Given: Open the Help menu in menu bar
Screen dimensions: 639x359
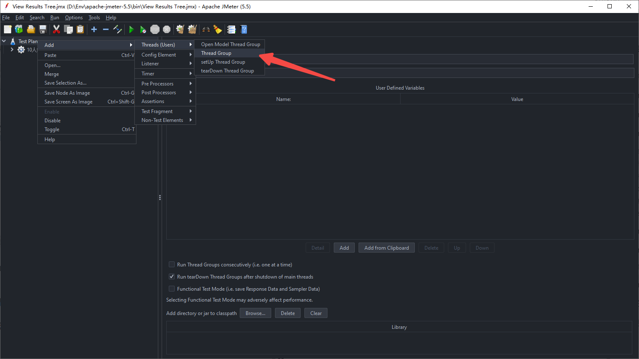Looking at the screenshot, I should click(x=111, y=18).
